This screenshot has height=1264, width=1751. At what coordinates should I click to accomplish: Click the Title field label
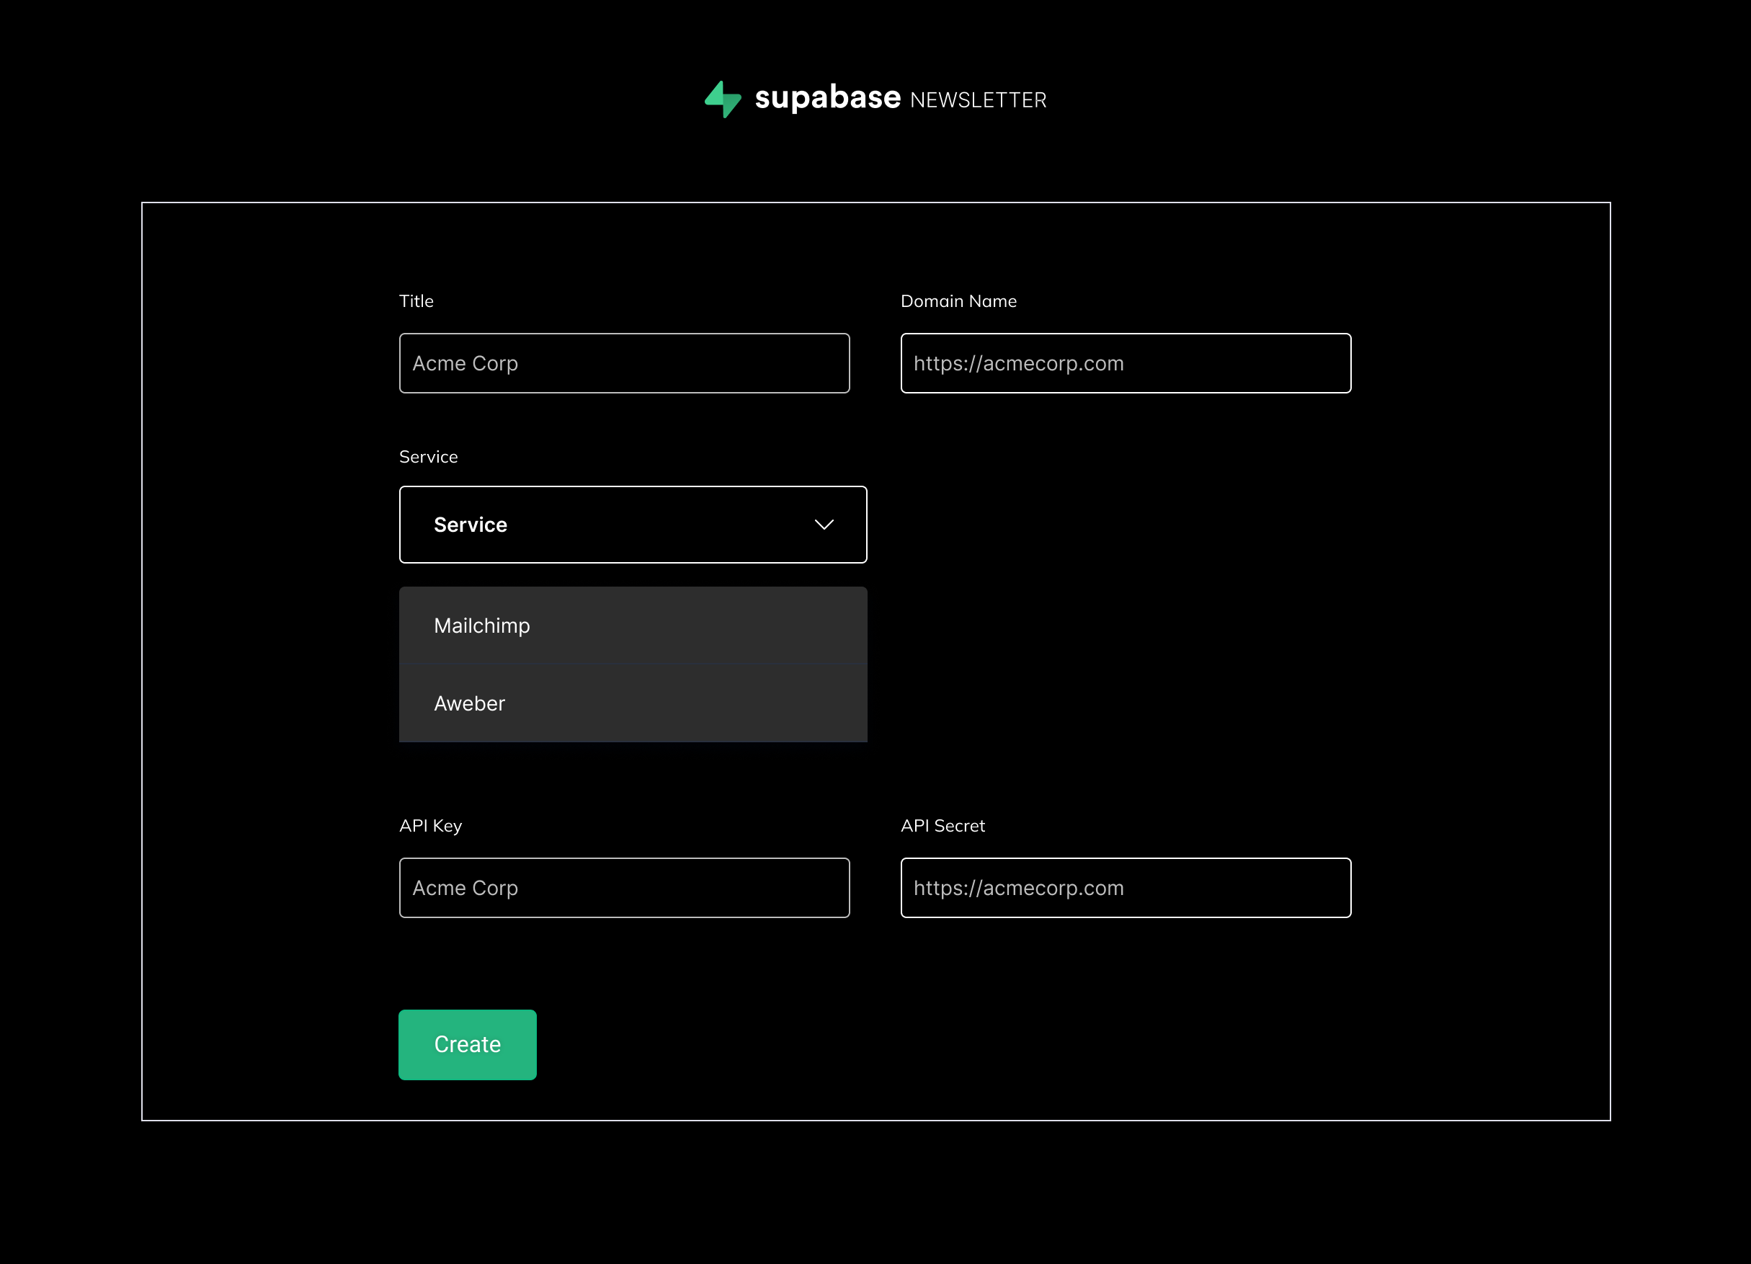click(x=416, y=301)
